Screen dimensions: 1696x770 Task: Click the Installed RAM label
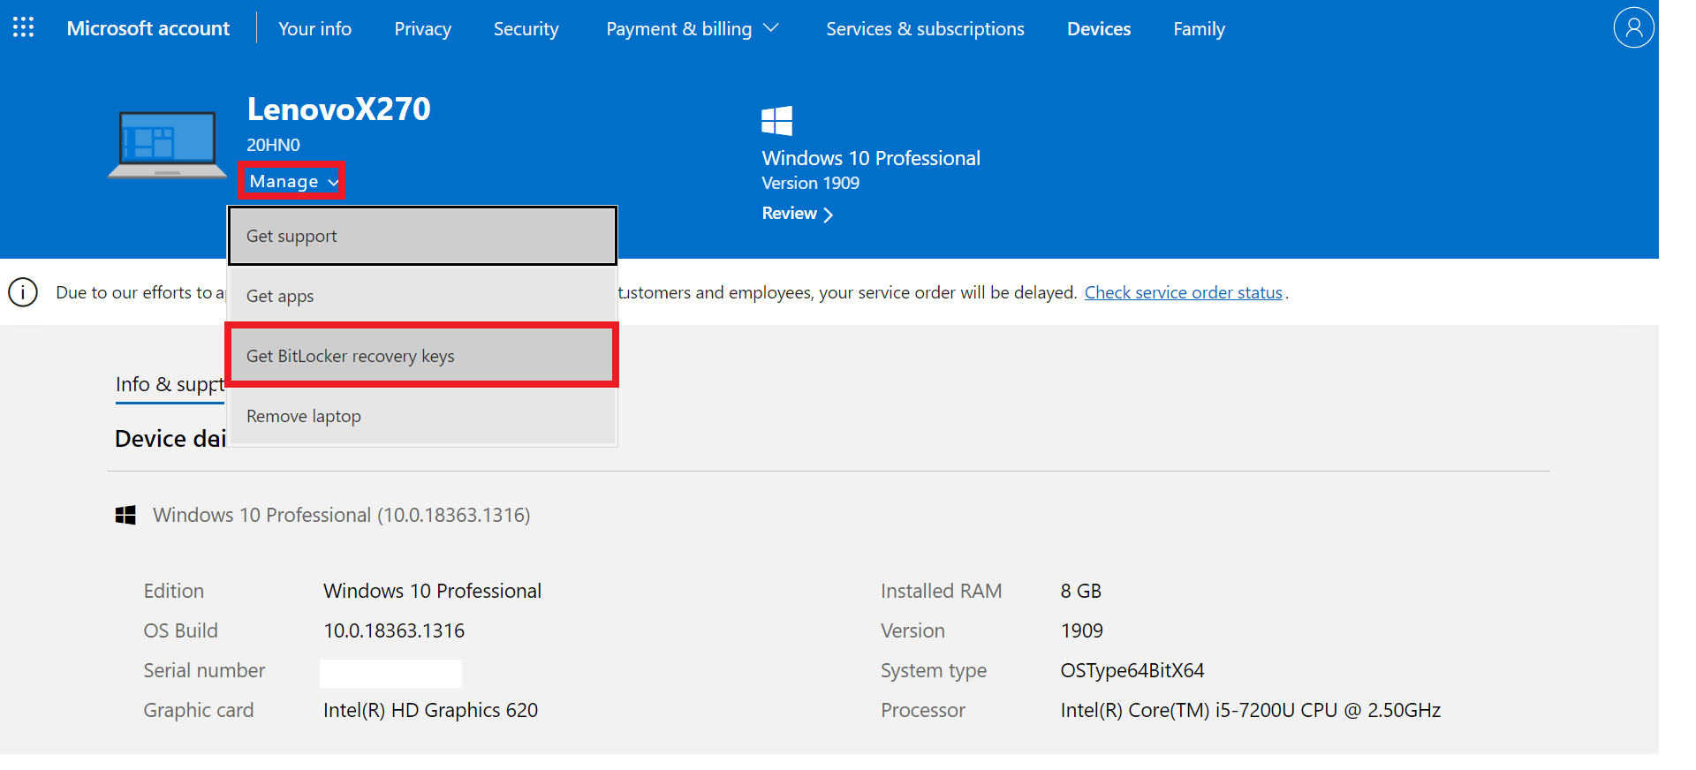941,591
